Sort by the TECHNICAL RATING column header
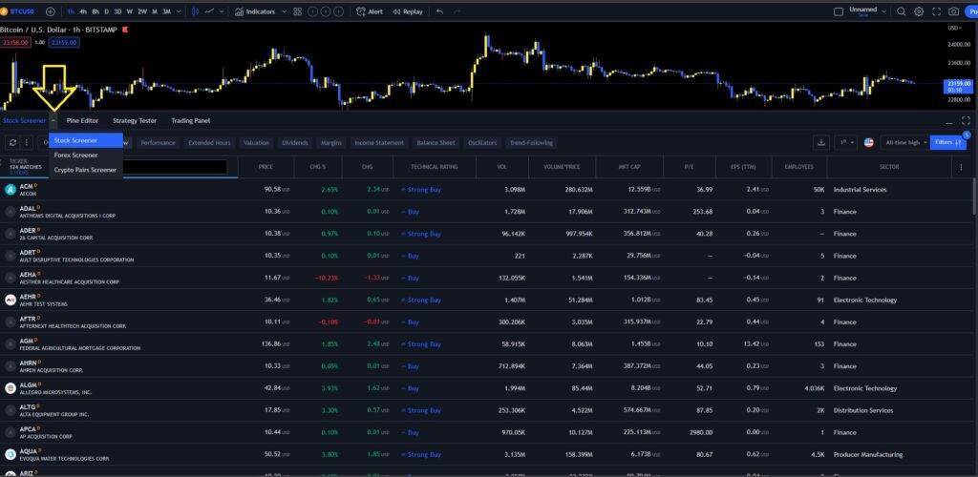The height and width of the screenshot is (477, 978). (435, 167)
